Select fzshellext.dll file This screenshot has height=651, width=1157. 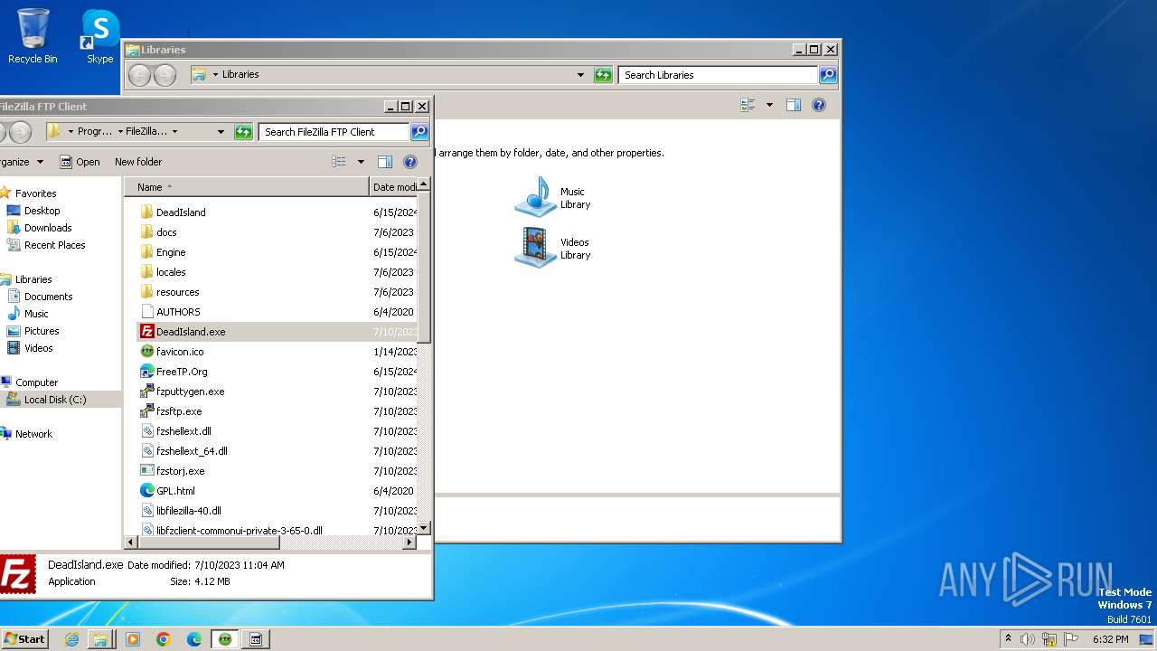pyautogui.click(x=183, y=431)
